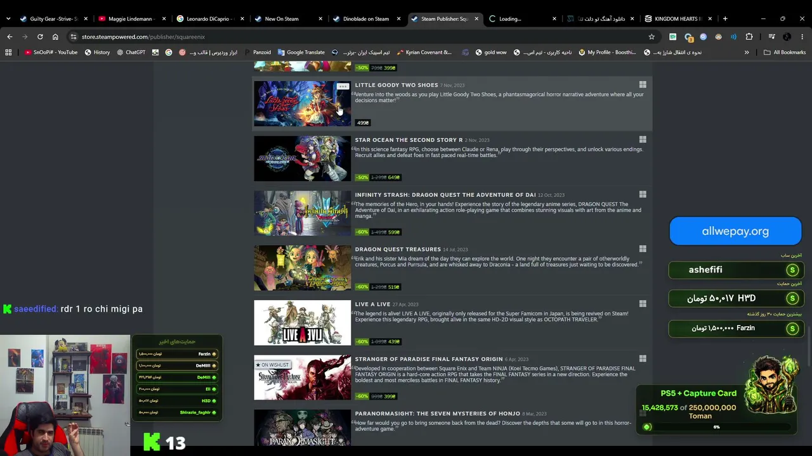Close the Dinoblade on Steam tab

398,19
